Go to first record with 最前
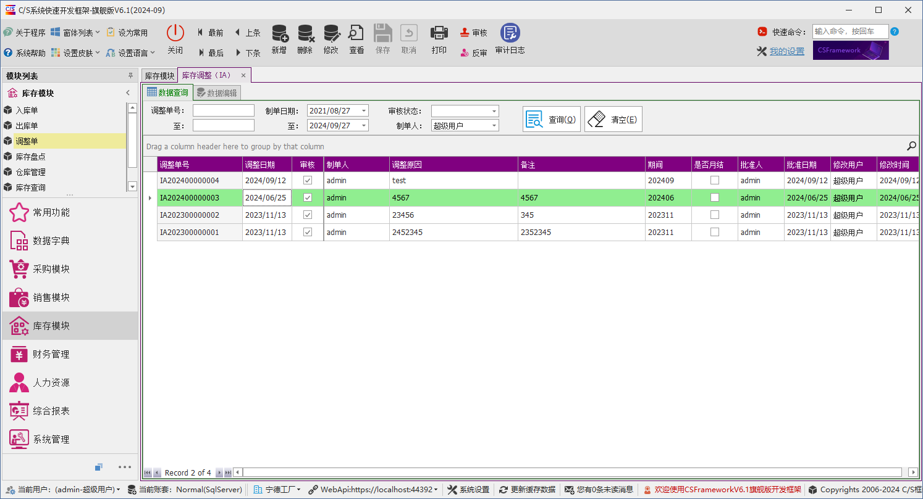Image resolution: width=923 pixels, height=499 pixels. point(210,33)
